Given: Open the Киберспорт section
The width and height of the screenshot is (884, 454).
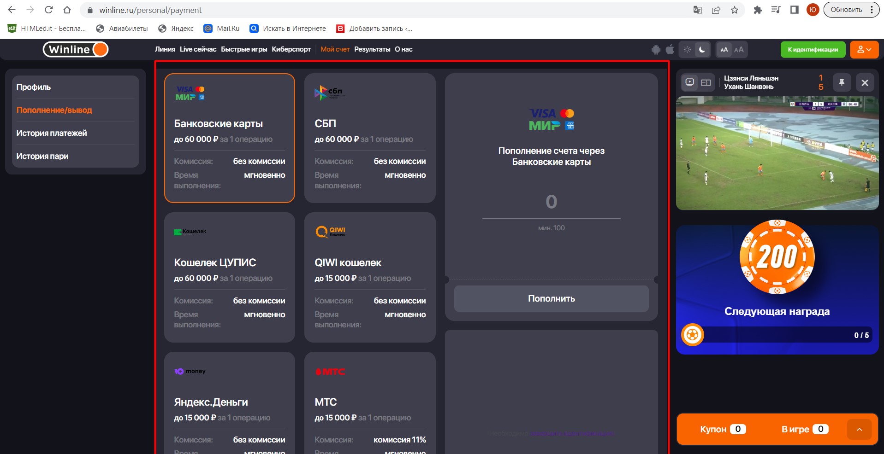Looking at the screenshot, I should [x=291, y=49].
